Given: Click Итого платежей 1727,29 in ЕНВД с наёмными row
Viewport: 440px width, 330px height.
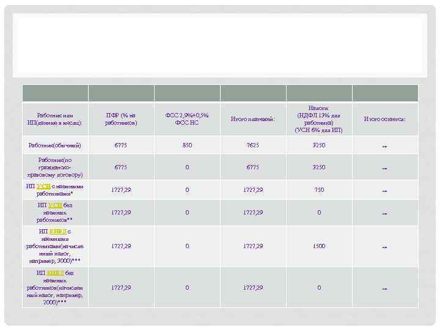Looking at the screenshot, I should [253, 246].
